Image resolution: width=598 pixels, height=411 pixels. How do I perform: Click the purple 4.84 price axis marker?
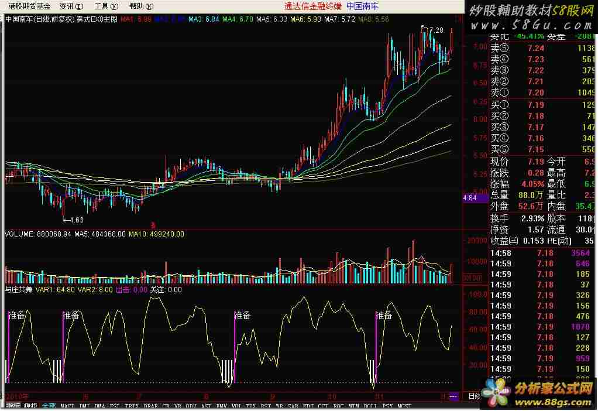coord(475,198)
